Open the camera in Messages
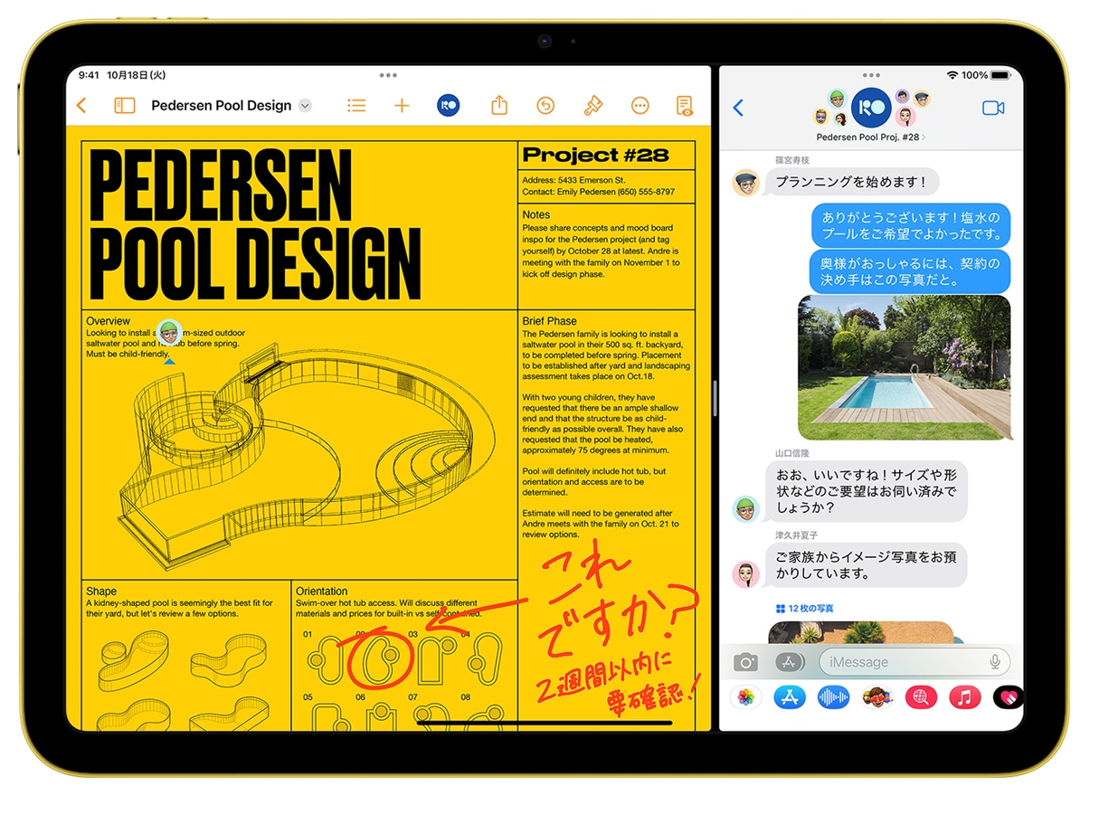This screenshot has width=1099, height=814. pos(745,662)
